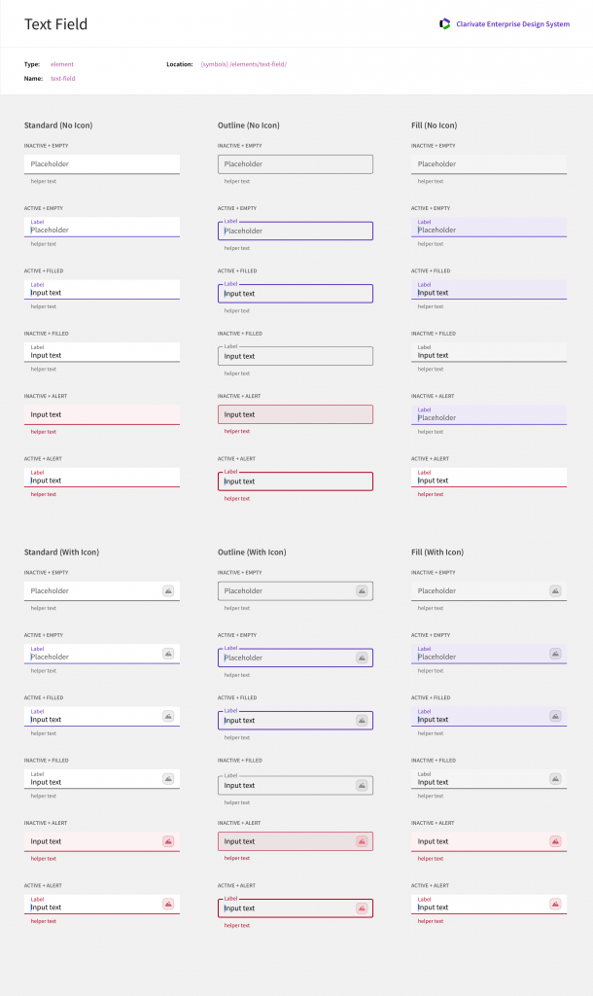
Task: Click image icon in Fill With Icon inactive empty field
Action: coord(555,590)
